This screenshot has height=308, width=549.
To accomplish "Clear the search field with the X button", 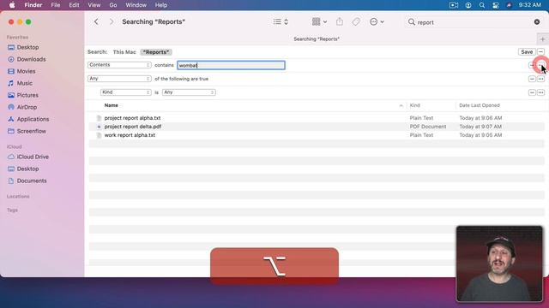I will [537, 22].
